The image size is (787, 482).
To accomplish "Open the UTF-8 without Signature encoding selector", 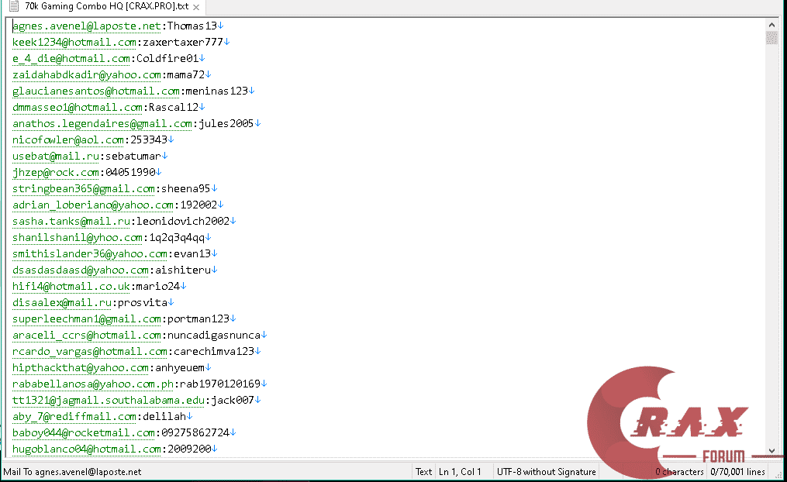I will coord(546,472).
